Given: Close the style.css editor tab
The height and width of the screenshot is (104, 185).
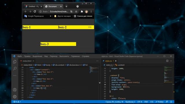Looking at the screenshot, I should click(116, 61).
